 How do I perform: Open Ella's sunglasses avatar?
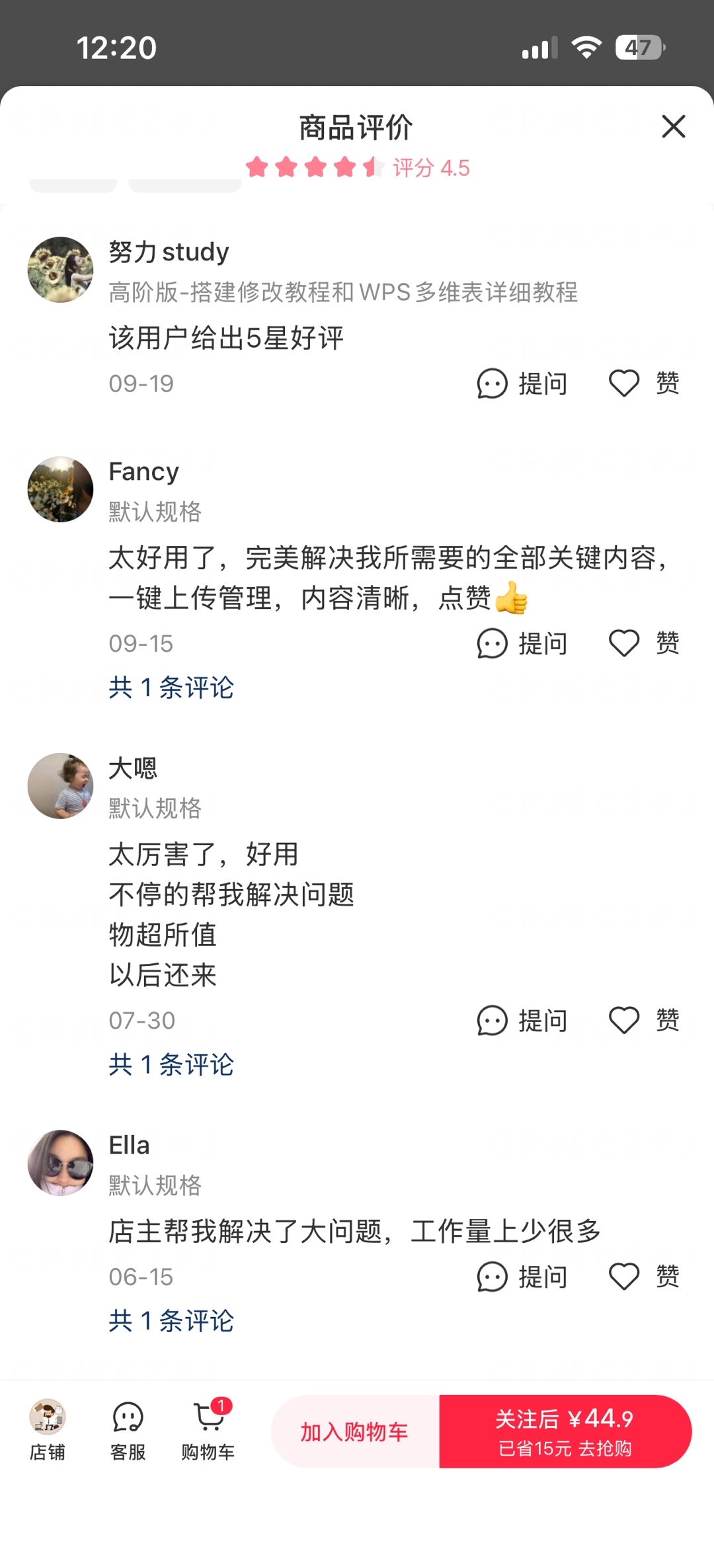click(x=60, y=1163)
